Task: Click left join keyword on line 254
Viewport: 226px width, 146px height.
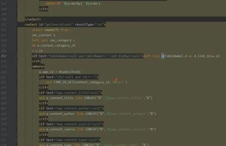Action: [x=40, y=41]
